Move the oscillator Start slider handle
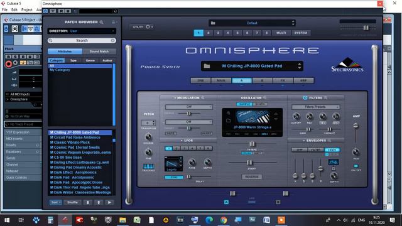The height and width of the screenshot is (226, 402). (x=249, y=163)
